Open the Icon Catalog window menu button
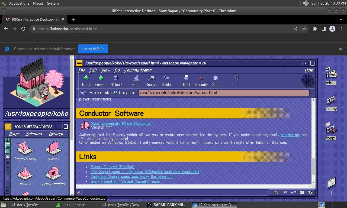The height and width of the screenshot is (208, 347). click(x=8, y=126)
